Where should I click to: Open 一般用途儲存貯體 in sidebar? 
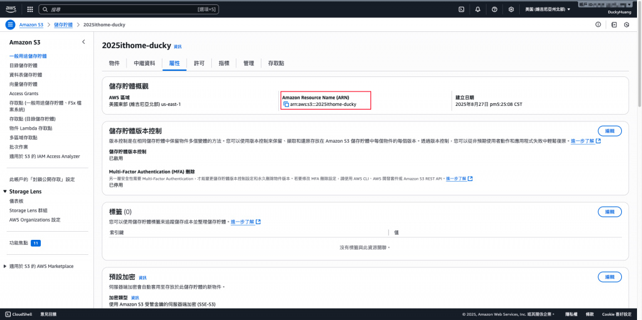pos(28,56)
